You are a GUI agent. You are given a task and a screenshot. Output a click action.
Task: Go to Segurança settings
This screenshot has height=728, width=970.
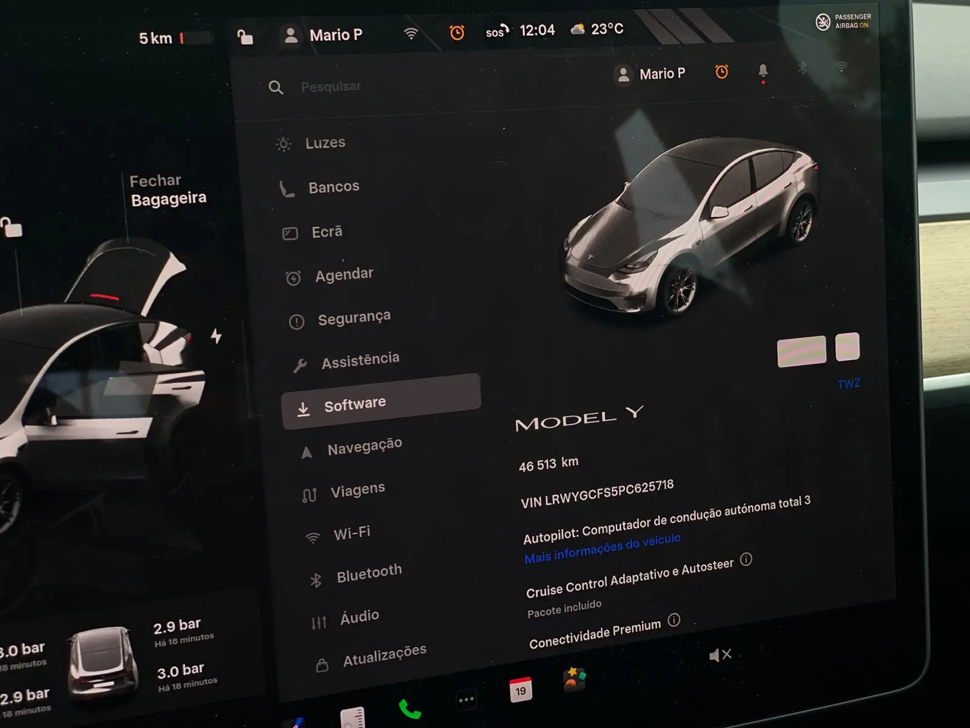339,318
